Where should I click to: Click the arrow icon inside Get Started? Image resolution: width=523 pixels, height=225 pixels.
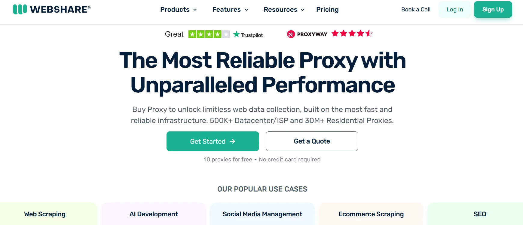point(233,141)
